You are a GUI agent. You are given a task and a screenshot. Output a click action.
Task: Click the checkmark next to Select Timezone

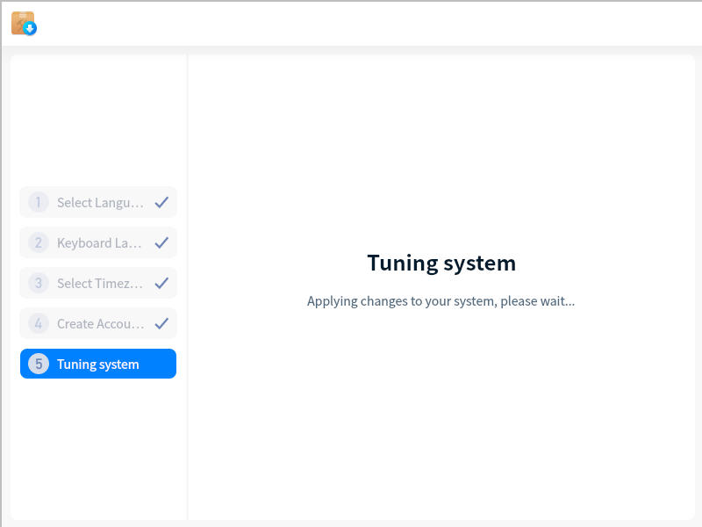[161, 283]
